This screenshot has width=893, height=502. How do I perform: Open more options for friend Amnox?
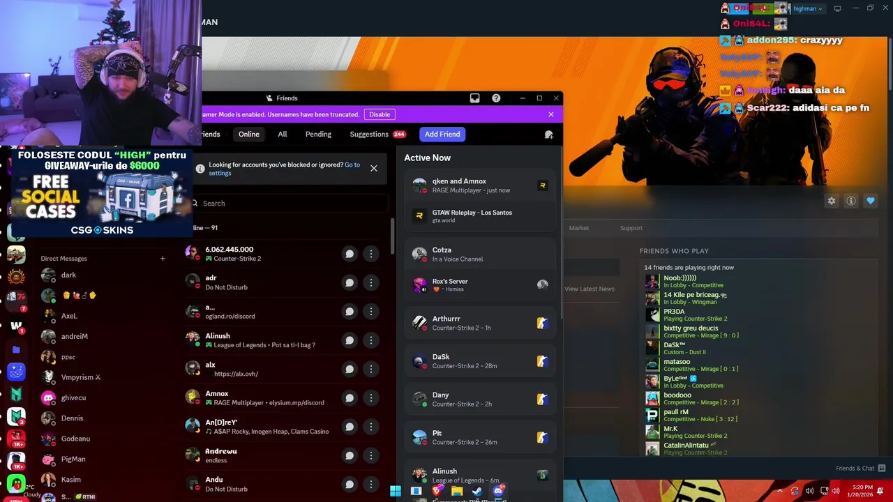click(x=371, y=398)
